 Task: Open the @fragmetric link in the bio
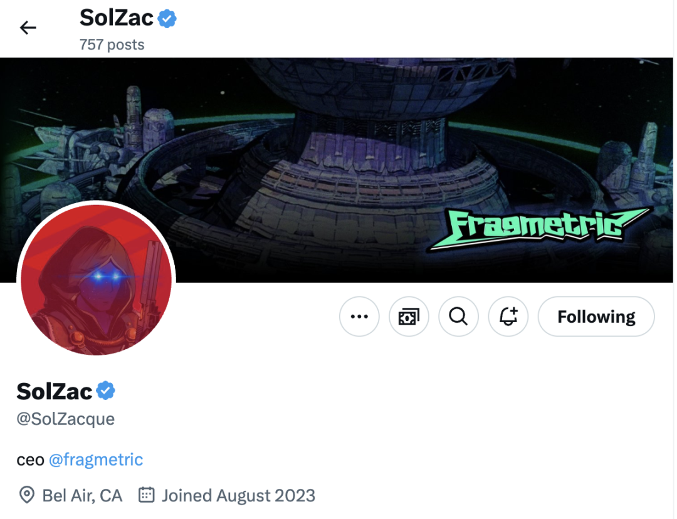pyautogui.click(x=96, y=459)
